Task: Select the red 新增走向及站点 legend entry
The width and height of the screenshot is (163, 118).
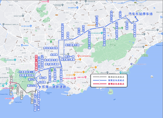Action: pos(109,84)
